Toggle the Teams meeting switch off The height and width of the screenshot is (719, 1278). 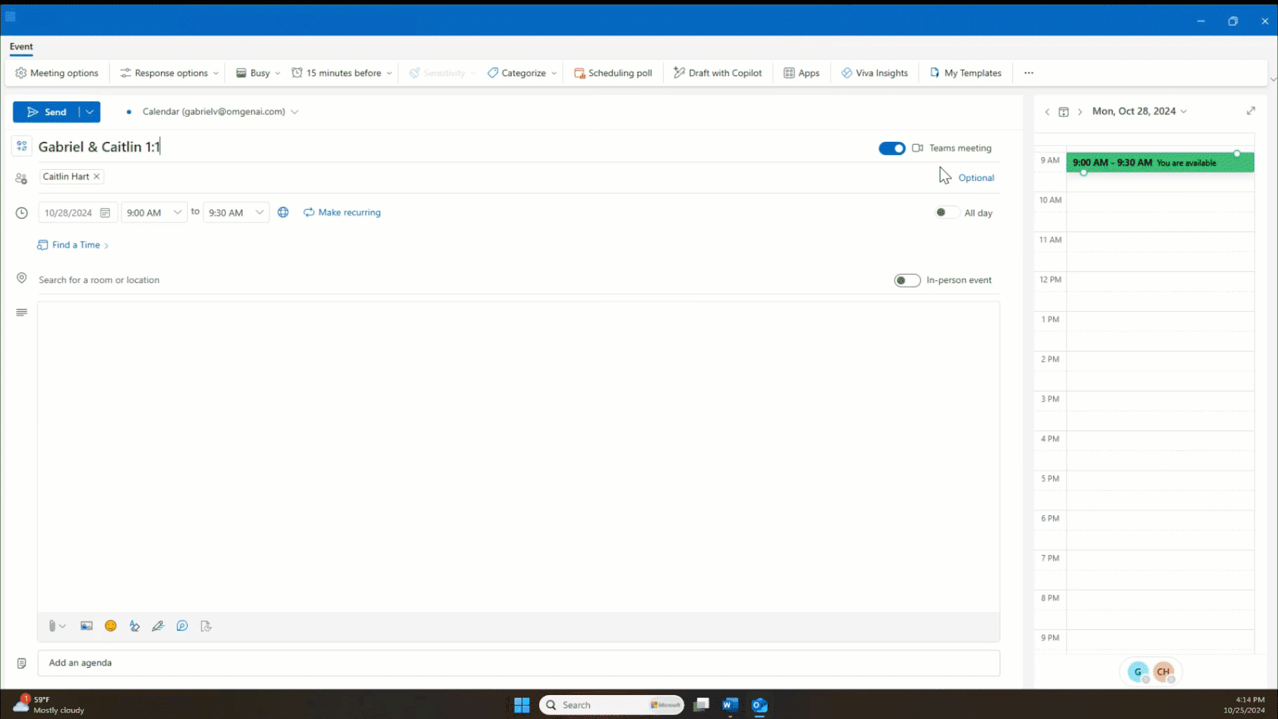tap(892, 148)
